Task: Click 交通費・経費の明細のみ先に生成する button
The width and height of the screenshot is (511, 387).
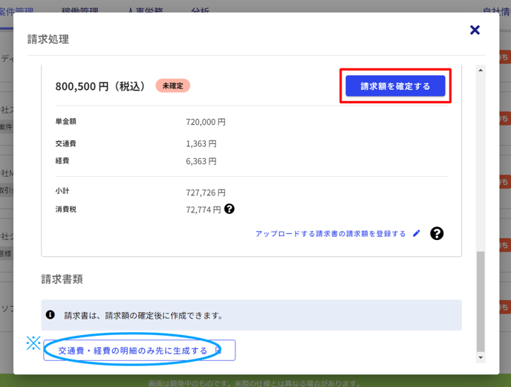Action: click(133, 351)
